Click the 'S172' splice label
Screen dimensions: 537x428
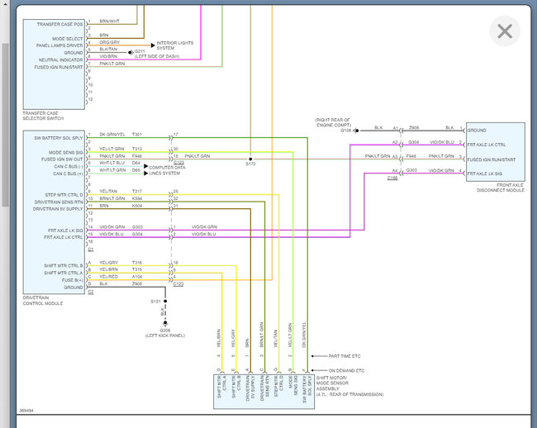[250, 164]
